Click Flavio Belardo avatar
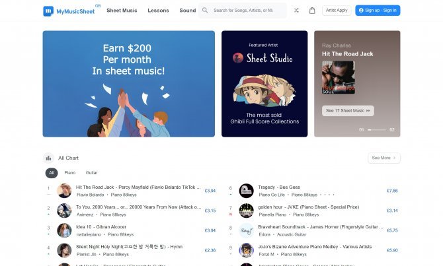 (64, 191)
